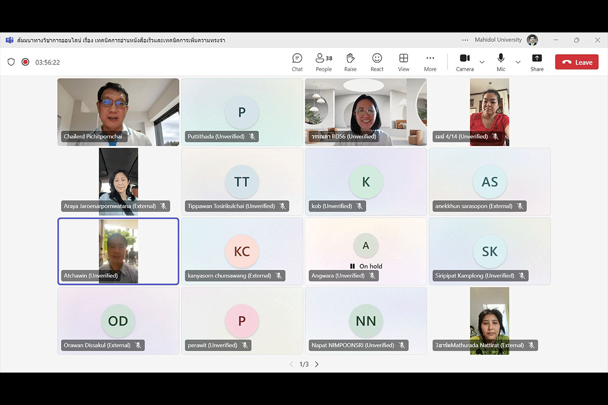
Task: Share your screen content
Action: click(537, 62)
